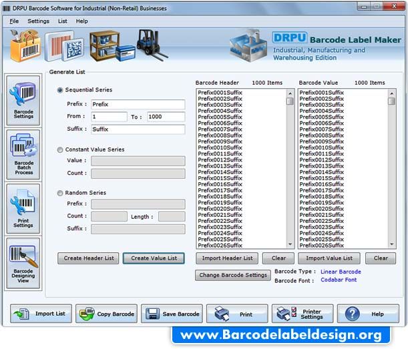
Task: Select Prefix0015Suffix in the Barcode Value list
Action: pos(322,178)
